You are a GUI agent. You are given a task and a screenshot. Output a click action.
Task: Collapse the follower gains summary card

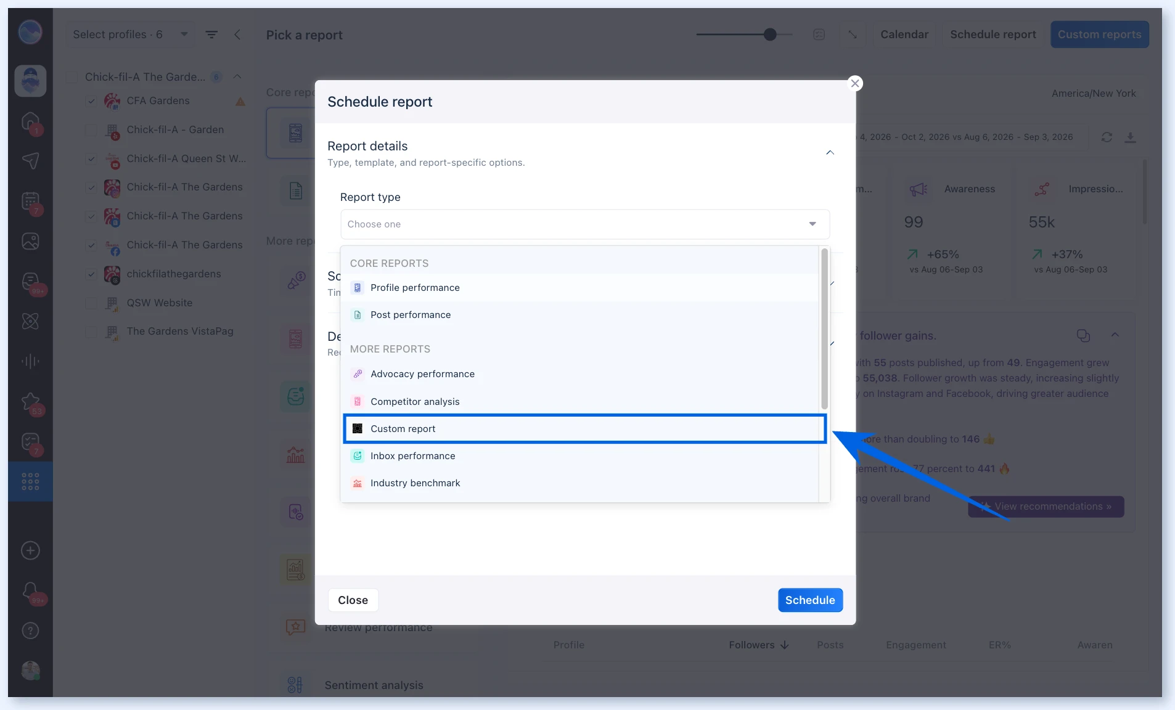(x=1115, y=335)
